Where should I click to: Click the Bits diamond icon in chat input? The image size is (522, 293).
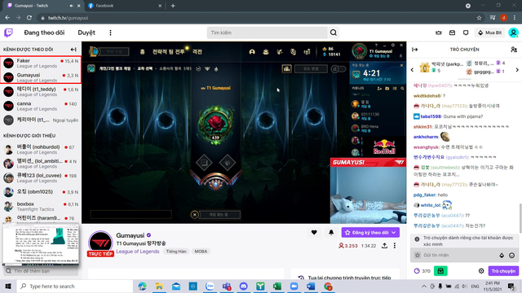pos(502,255)
